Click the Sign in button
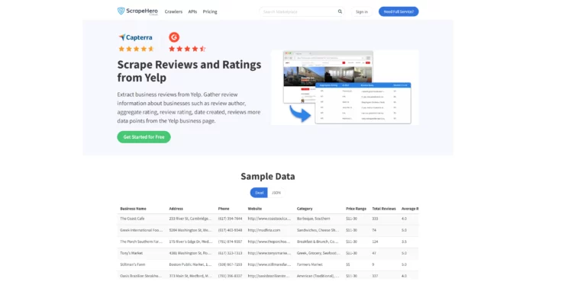This screenshot has height=288, width=568. [362, 11]
